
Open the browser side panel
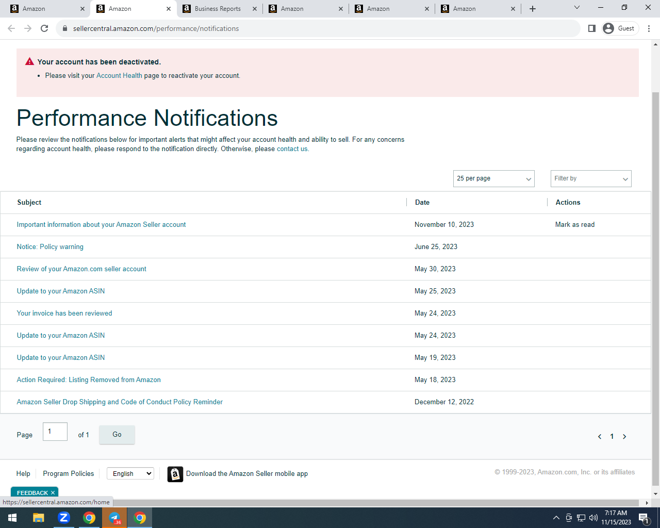(x=592, y=28)
